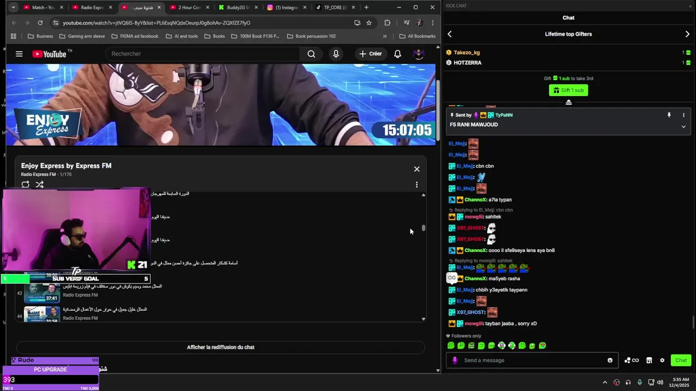
Task: Open the YouTube hamburger guide menu
Action: [x=19, y=54]
